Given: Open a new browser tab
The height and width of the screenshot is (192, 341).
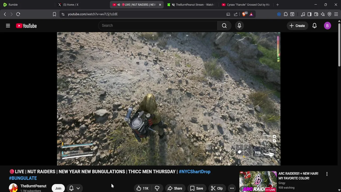Looking at the screenshot, I should click(x=277, y=5).
